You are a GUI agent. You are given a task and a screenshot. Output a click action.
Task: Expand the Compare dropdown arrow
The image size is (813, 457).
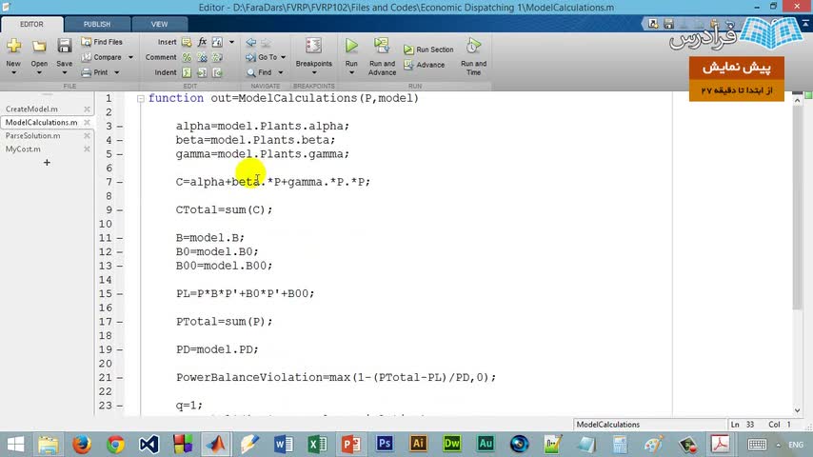point(130,57)
